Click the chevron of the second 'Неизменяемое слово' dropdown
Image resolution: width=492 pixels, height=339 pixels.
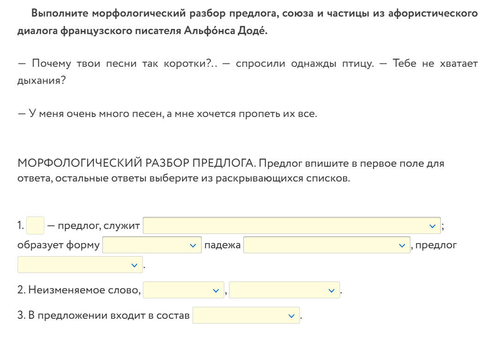coord(331,291)
